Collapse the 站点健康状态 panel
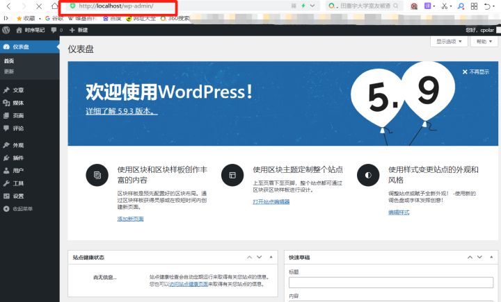The height and width of the screenshot is (302, 501). [271, 257]
